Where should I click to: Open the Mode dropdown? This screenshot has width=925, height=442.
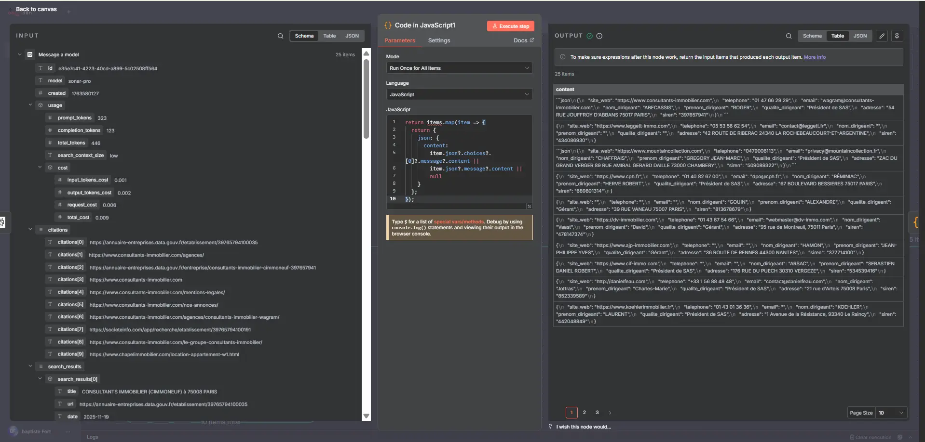(459, 68)
